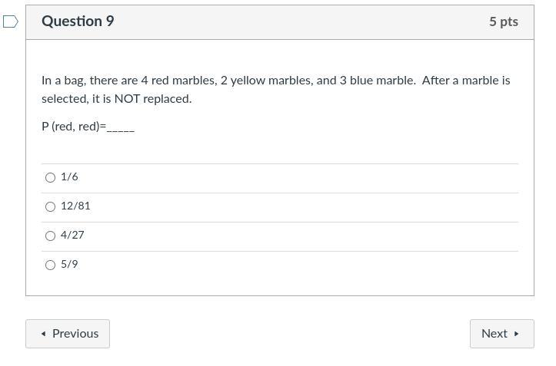Mark the 4/27 radio button

point(51,236)
